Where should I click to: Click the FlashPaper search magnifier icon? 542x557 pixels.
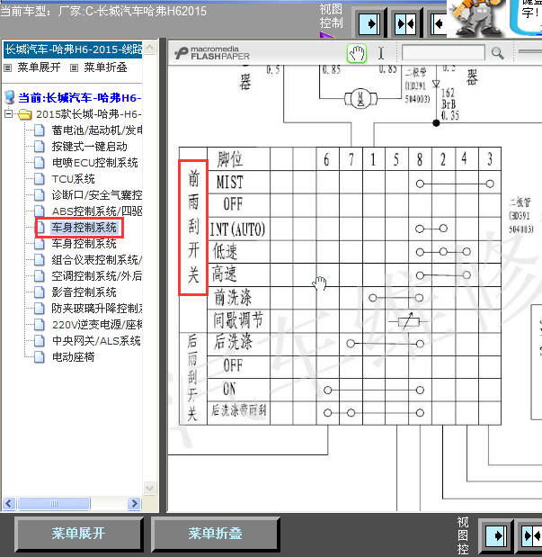(x=497, y=53)
